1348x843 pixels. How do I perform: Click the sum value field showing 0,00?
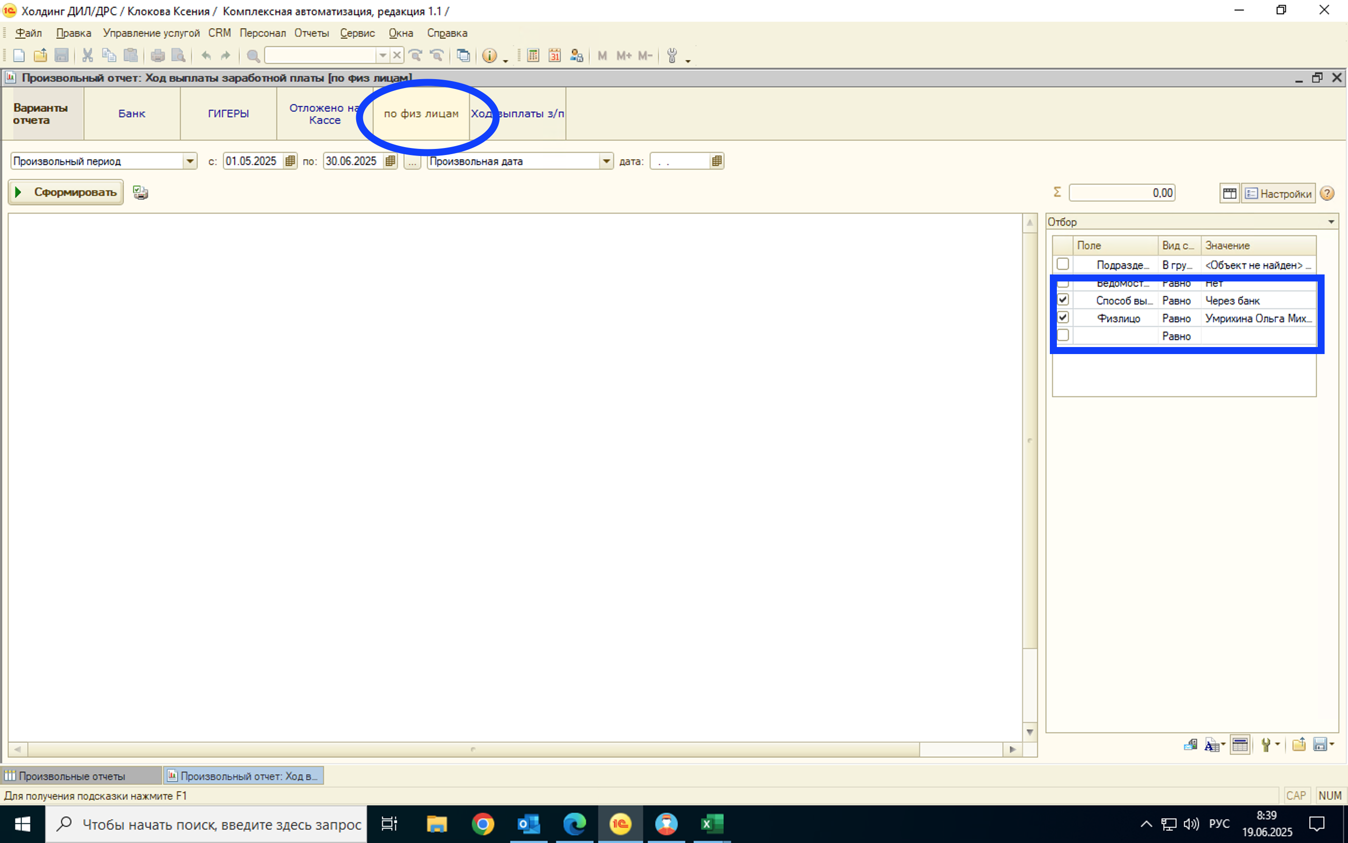click(x=1122, y=193)
